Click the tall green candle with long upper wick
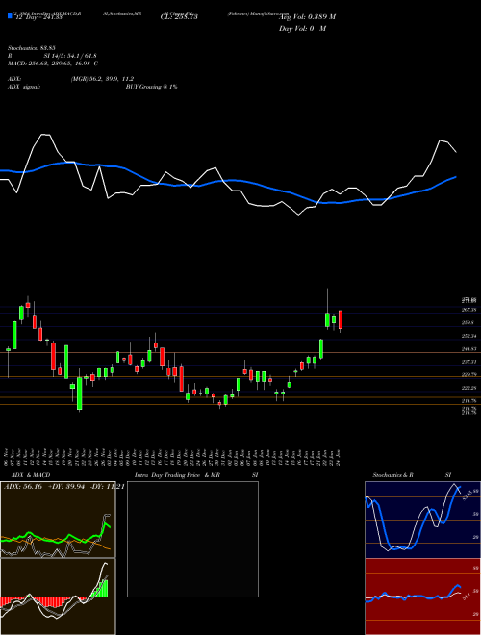The height and width of the screenshot is (635, 481). pyautogui.click(x=327, y=320)
